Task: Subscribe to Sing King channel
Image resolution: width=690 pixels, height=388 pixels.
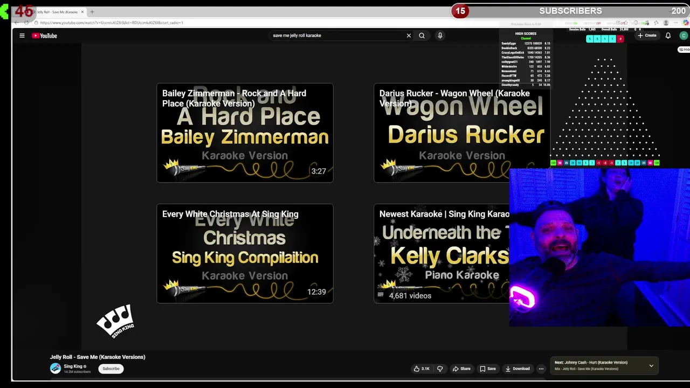Action: pos(111,369)
